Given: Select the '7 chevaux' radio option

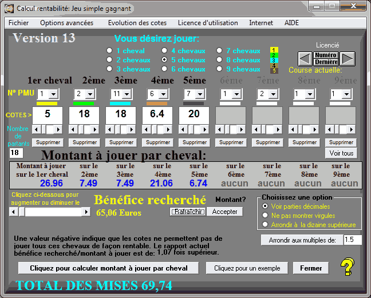Looking at the screenshot, I should (220, 51).
